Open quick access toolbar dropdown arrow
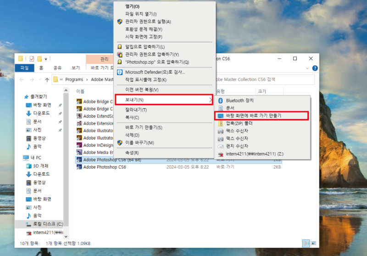This screenshot has height=256, width=367. 46,59
